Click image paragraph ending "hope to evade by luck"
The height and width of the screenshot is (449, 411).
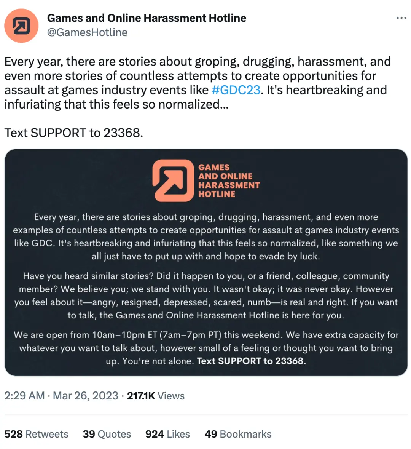[206, 236]
